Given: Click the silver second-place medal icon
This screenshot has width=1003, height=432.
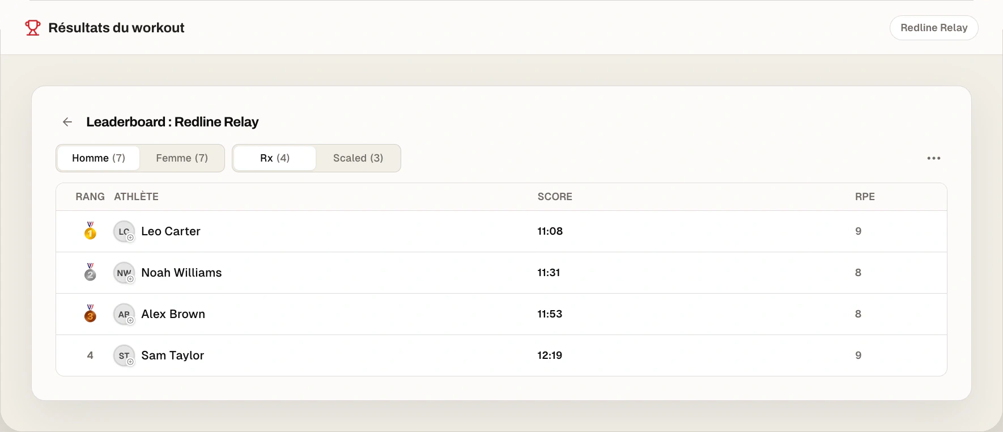Looking at the screenshot, I should (x=90, y=272).
